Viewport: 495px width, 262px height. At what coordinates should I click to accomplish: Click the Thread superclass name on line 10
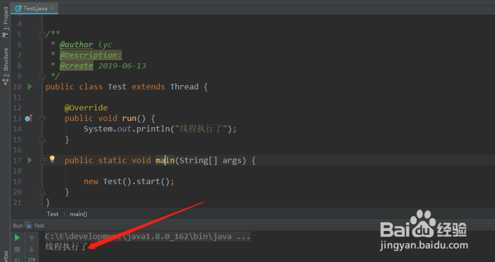pos(184,87)
